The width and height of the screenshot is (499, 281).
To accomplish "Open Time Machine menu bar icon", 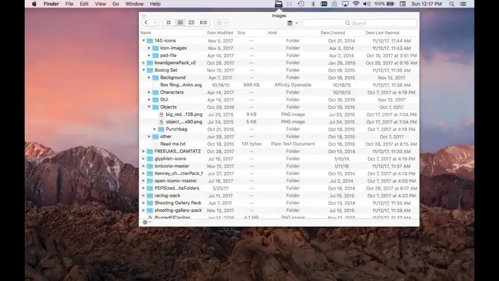I will click(x=301, y=4).
